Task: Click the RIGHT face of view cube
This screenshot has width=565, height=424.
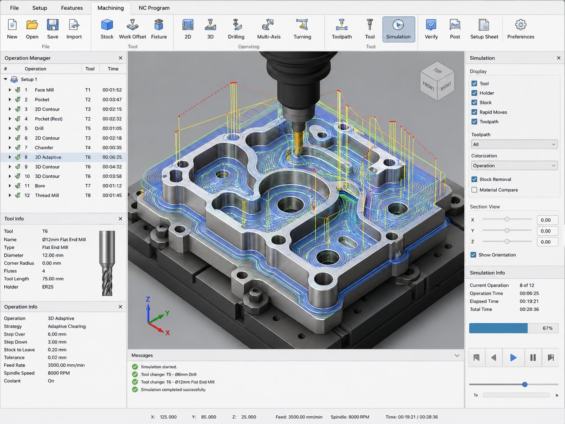Action: click(446, 86)
